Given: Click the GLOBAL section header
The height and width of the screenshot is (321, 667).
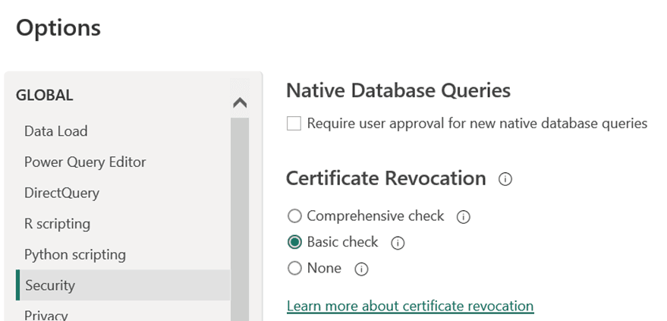Looking at the screenshot, I should coord(44,95).
